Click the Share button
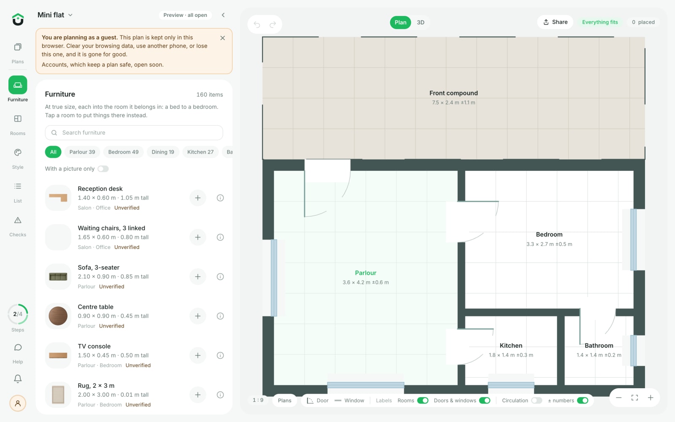This screenshot has width=675, height=422. coord(555,22)
